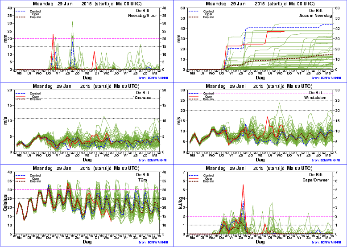Click 'Bron: ECMWF/KNMI' under T2m chart
Screen dimensions: 347x247
[x=153, y=242]
